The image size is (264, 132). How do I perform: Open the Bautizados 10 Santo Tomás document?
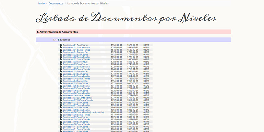click(x=76, y=124)
